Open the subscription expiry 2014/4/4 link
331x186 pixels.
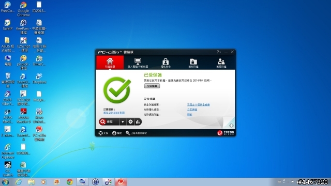[114, 113]
